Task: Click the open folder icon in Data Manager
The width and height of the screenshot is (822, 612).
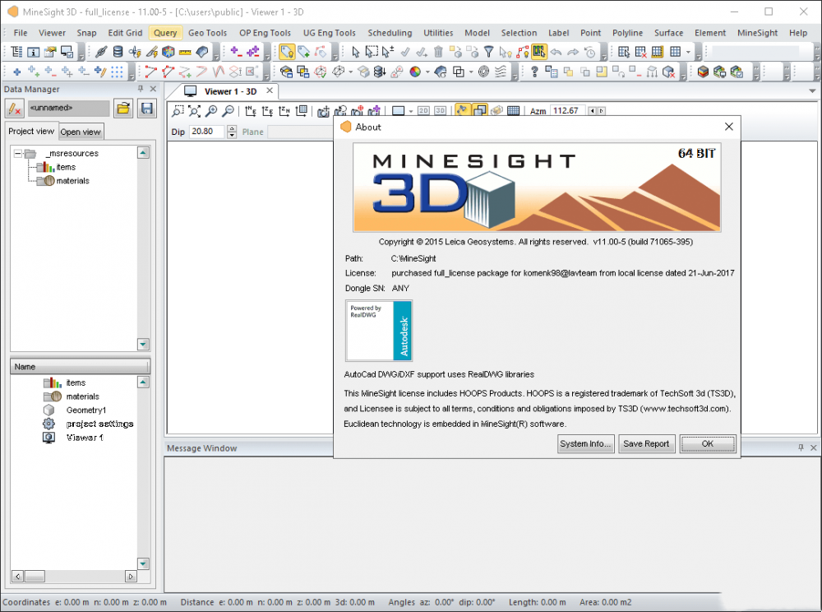Action: [123, 109]
